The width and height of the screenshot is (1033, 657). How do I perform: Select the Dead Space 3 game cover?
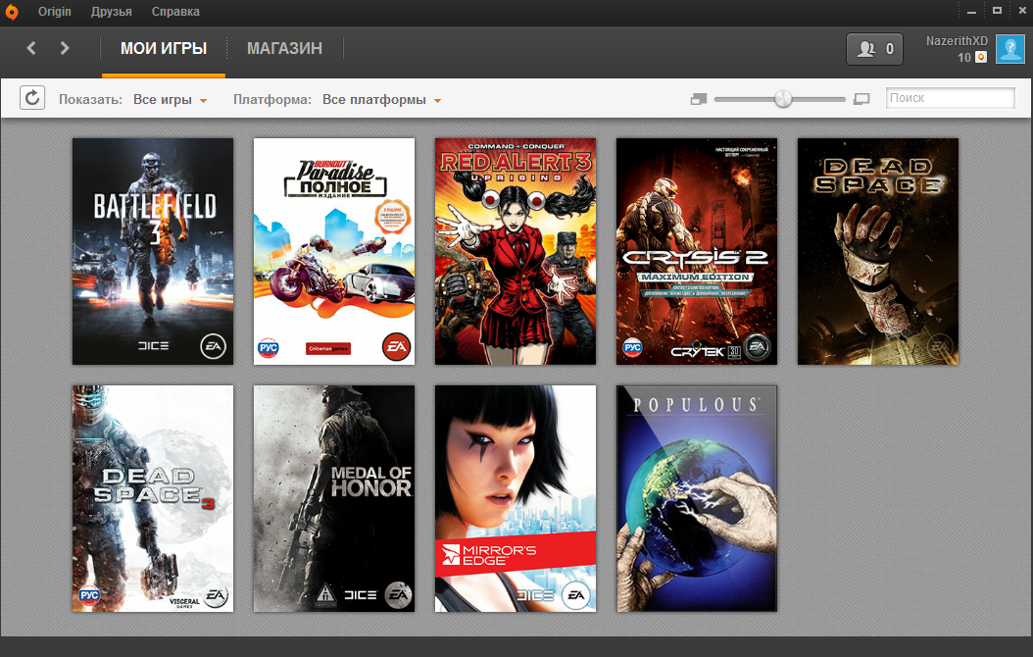point(153,498)
